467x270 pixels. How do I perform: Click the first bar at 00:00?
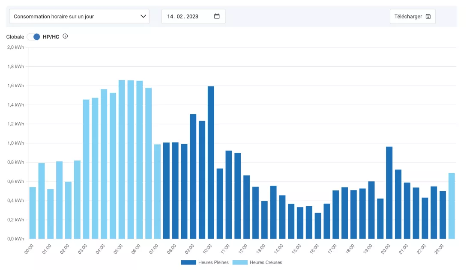[x=33, y=213]
